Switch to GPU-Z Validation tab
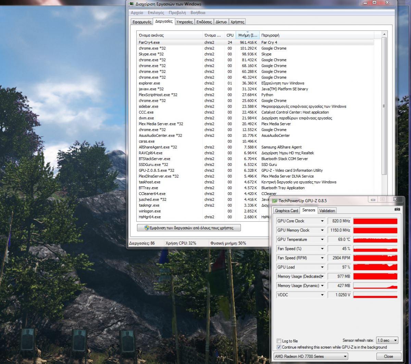The height and width of the screenshot is (364, 411). (327, 211)
